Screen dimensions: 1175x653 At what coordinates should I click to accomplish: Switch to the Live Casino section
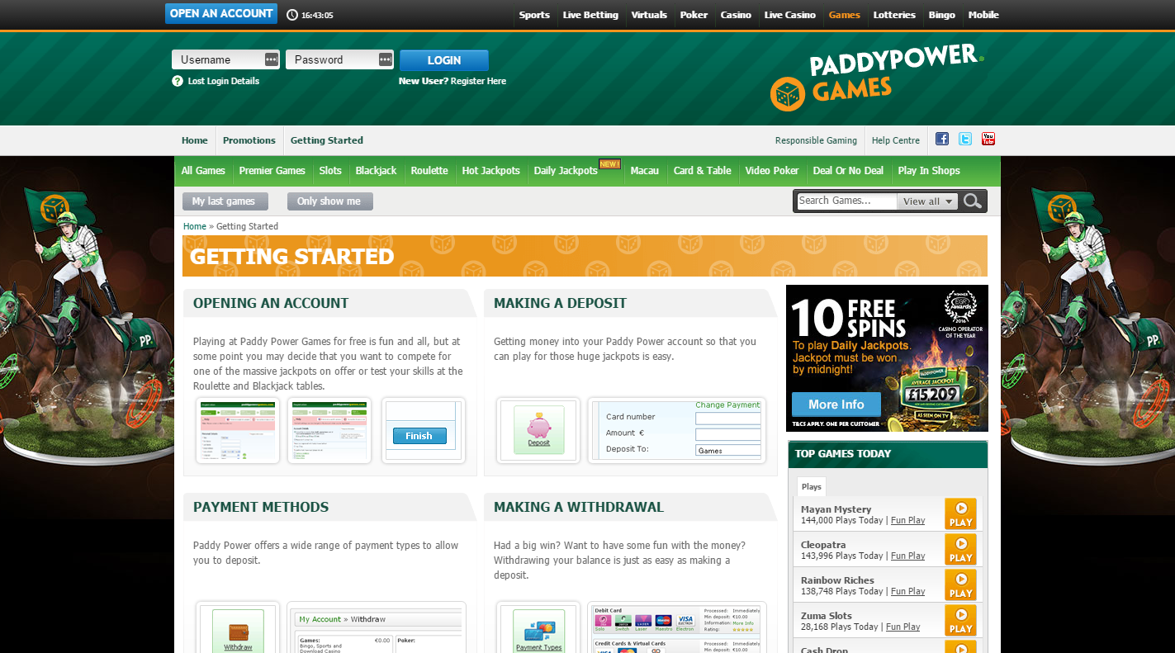click(x=789, y=15)
